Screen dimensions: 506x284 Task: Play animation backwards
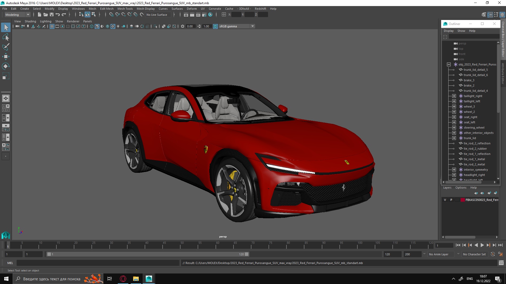(476, 245)
